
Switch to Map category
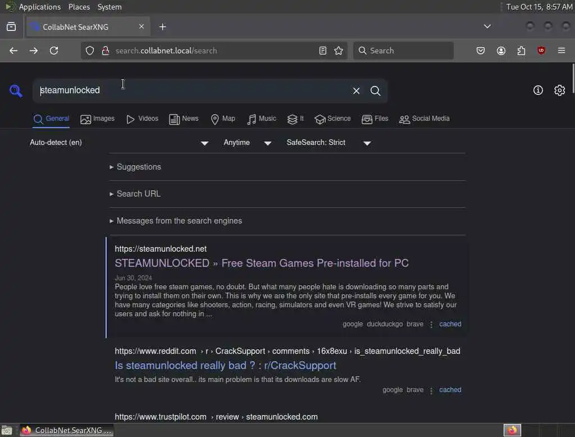(223, 119)
